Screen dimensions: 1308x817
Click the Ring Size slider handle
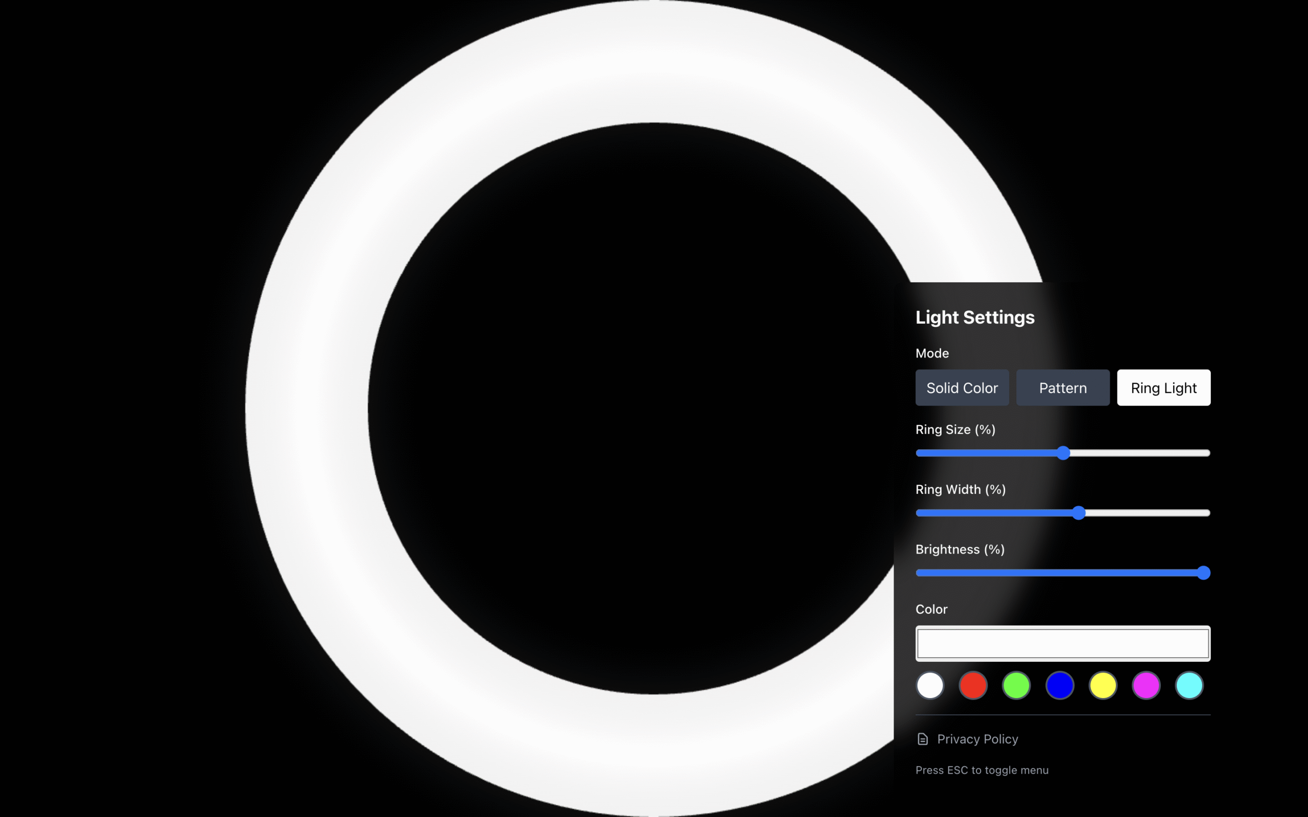[1063, 453]
